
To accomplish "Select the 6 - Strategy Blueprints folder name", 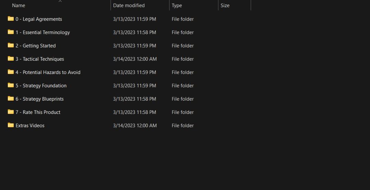I will [x=40, y=99].
